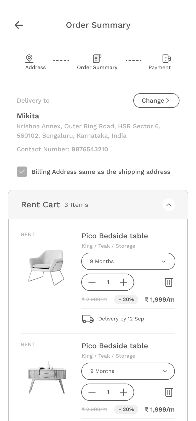Open the bedside table product thumbnail
The height and width of the screenshot is (421, 196).
[x=47, y=378]
